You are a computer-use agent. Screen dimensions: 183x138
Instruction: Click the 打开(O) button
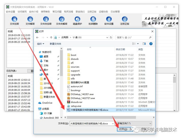(x=123, y=129)
